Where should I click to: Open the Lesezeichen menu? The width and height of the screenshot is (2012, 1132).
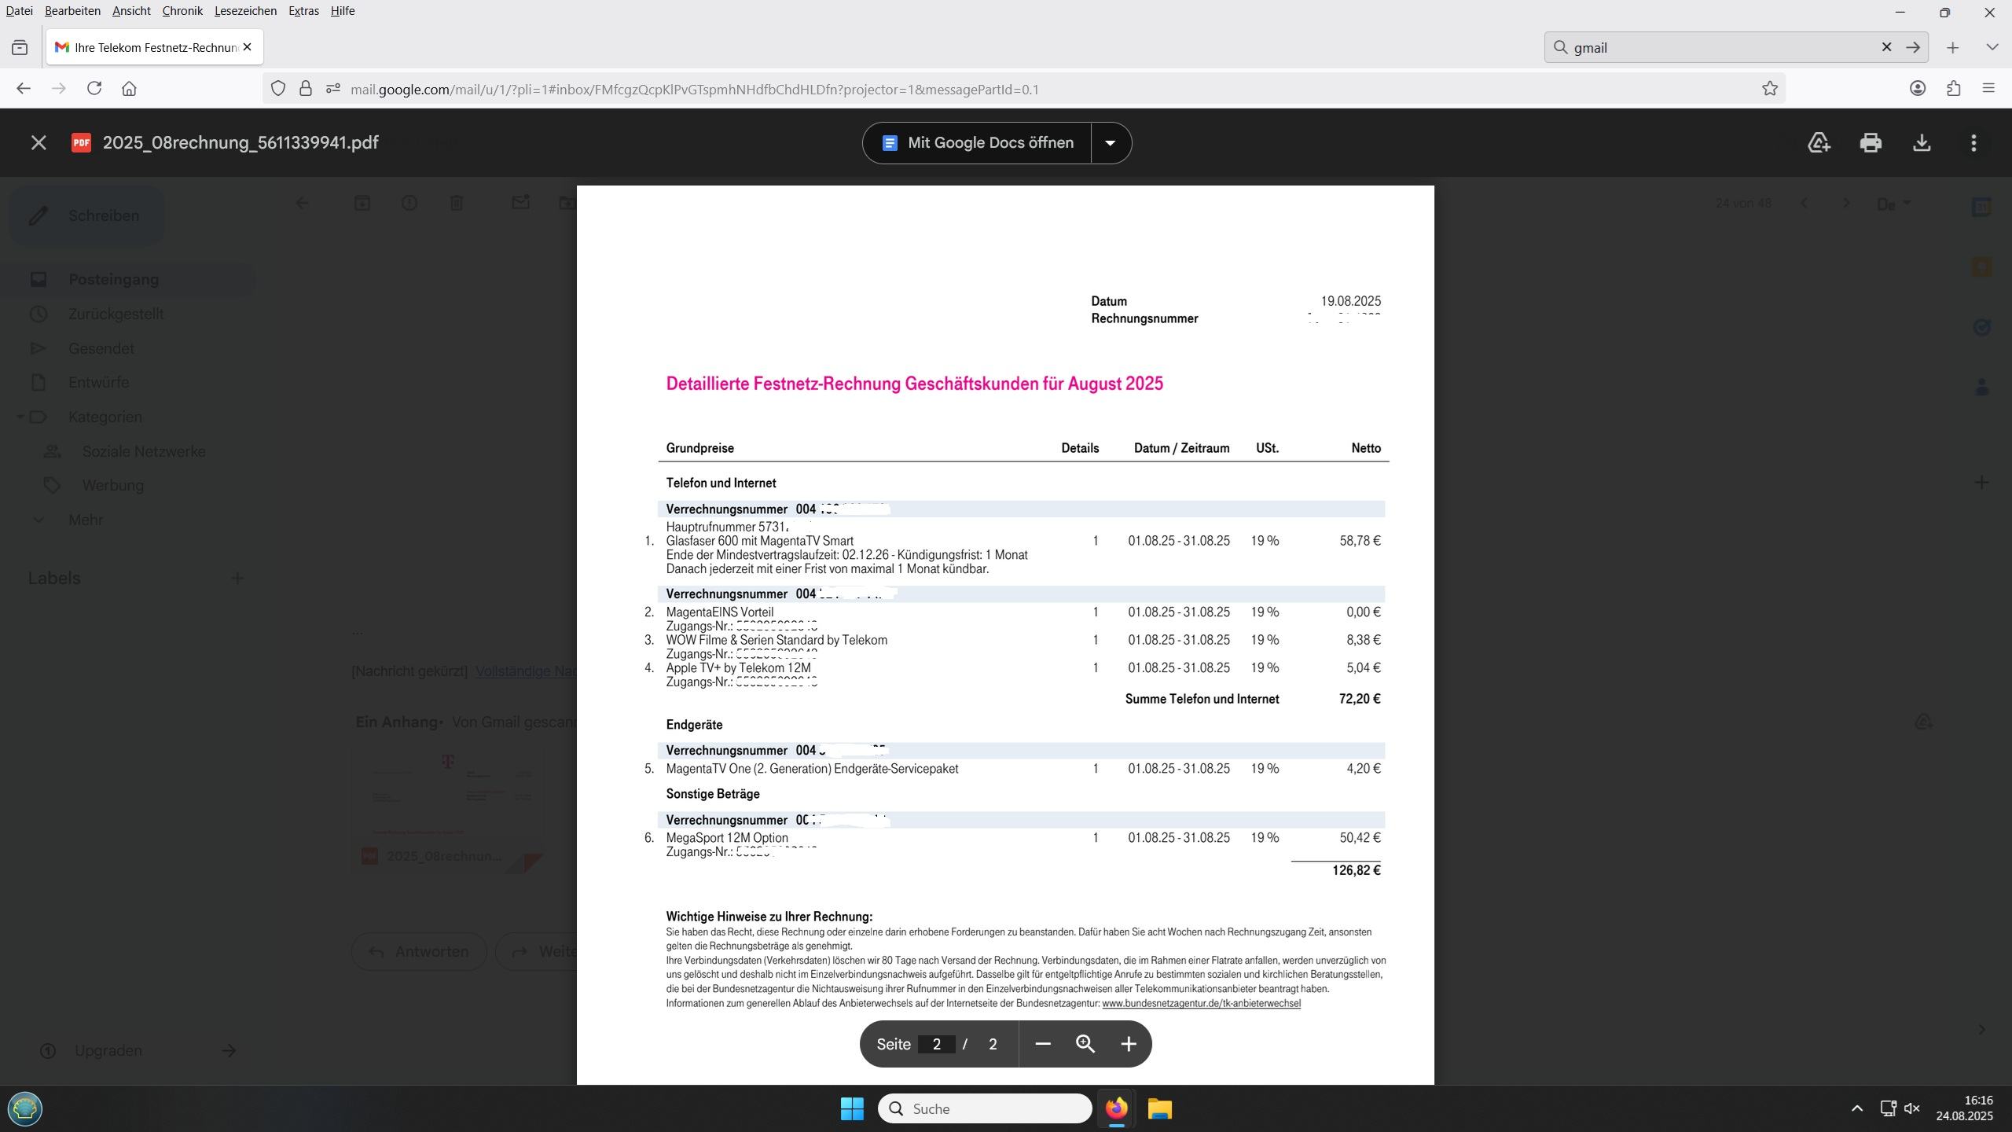[x=245, y=11]
